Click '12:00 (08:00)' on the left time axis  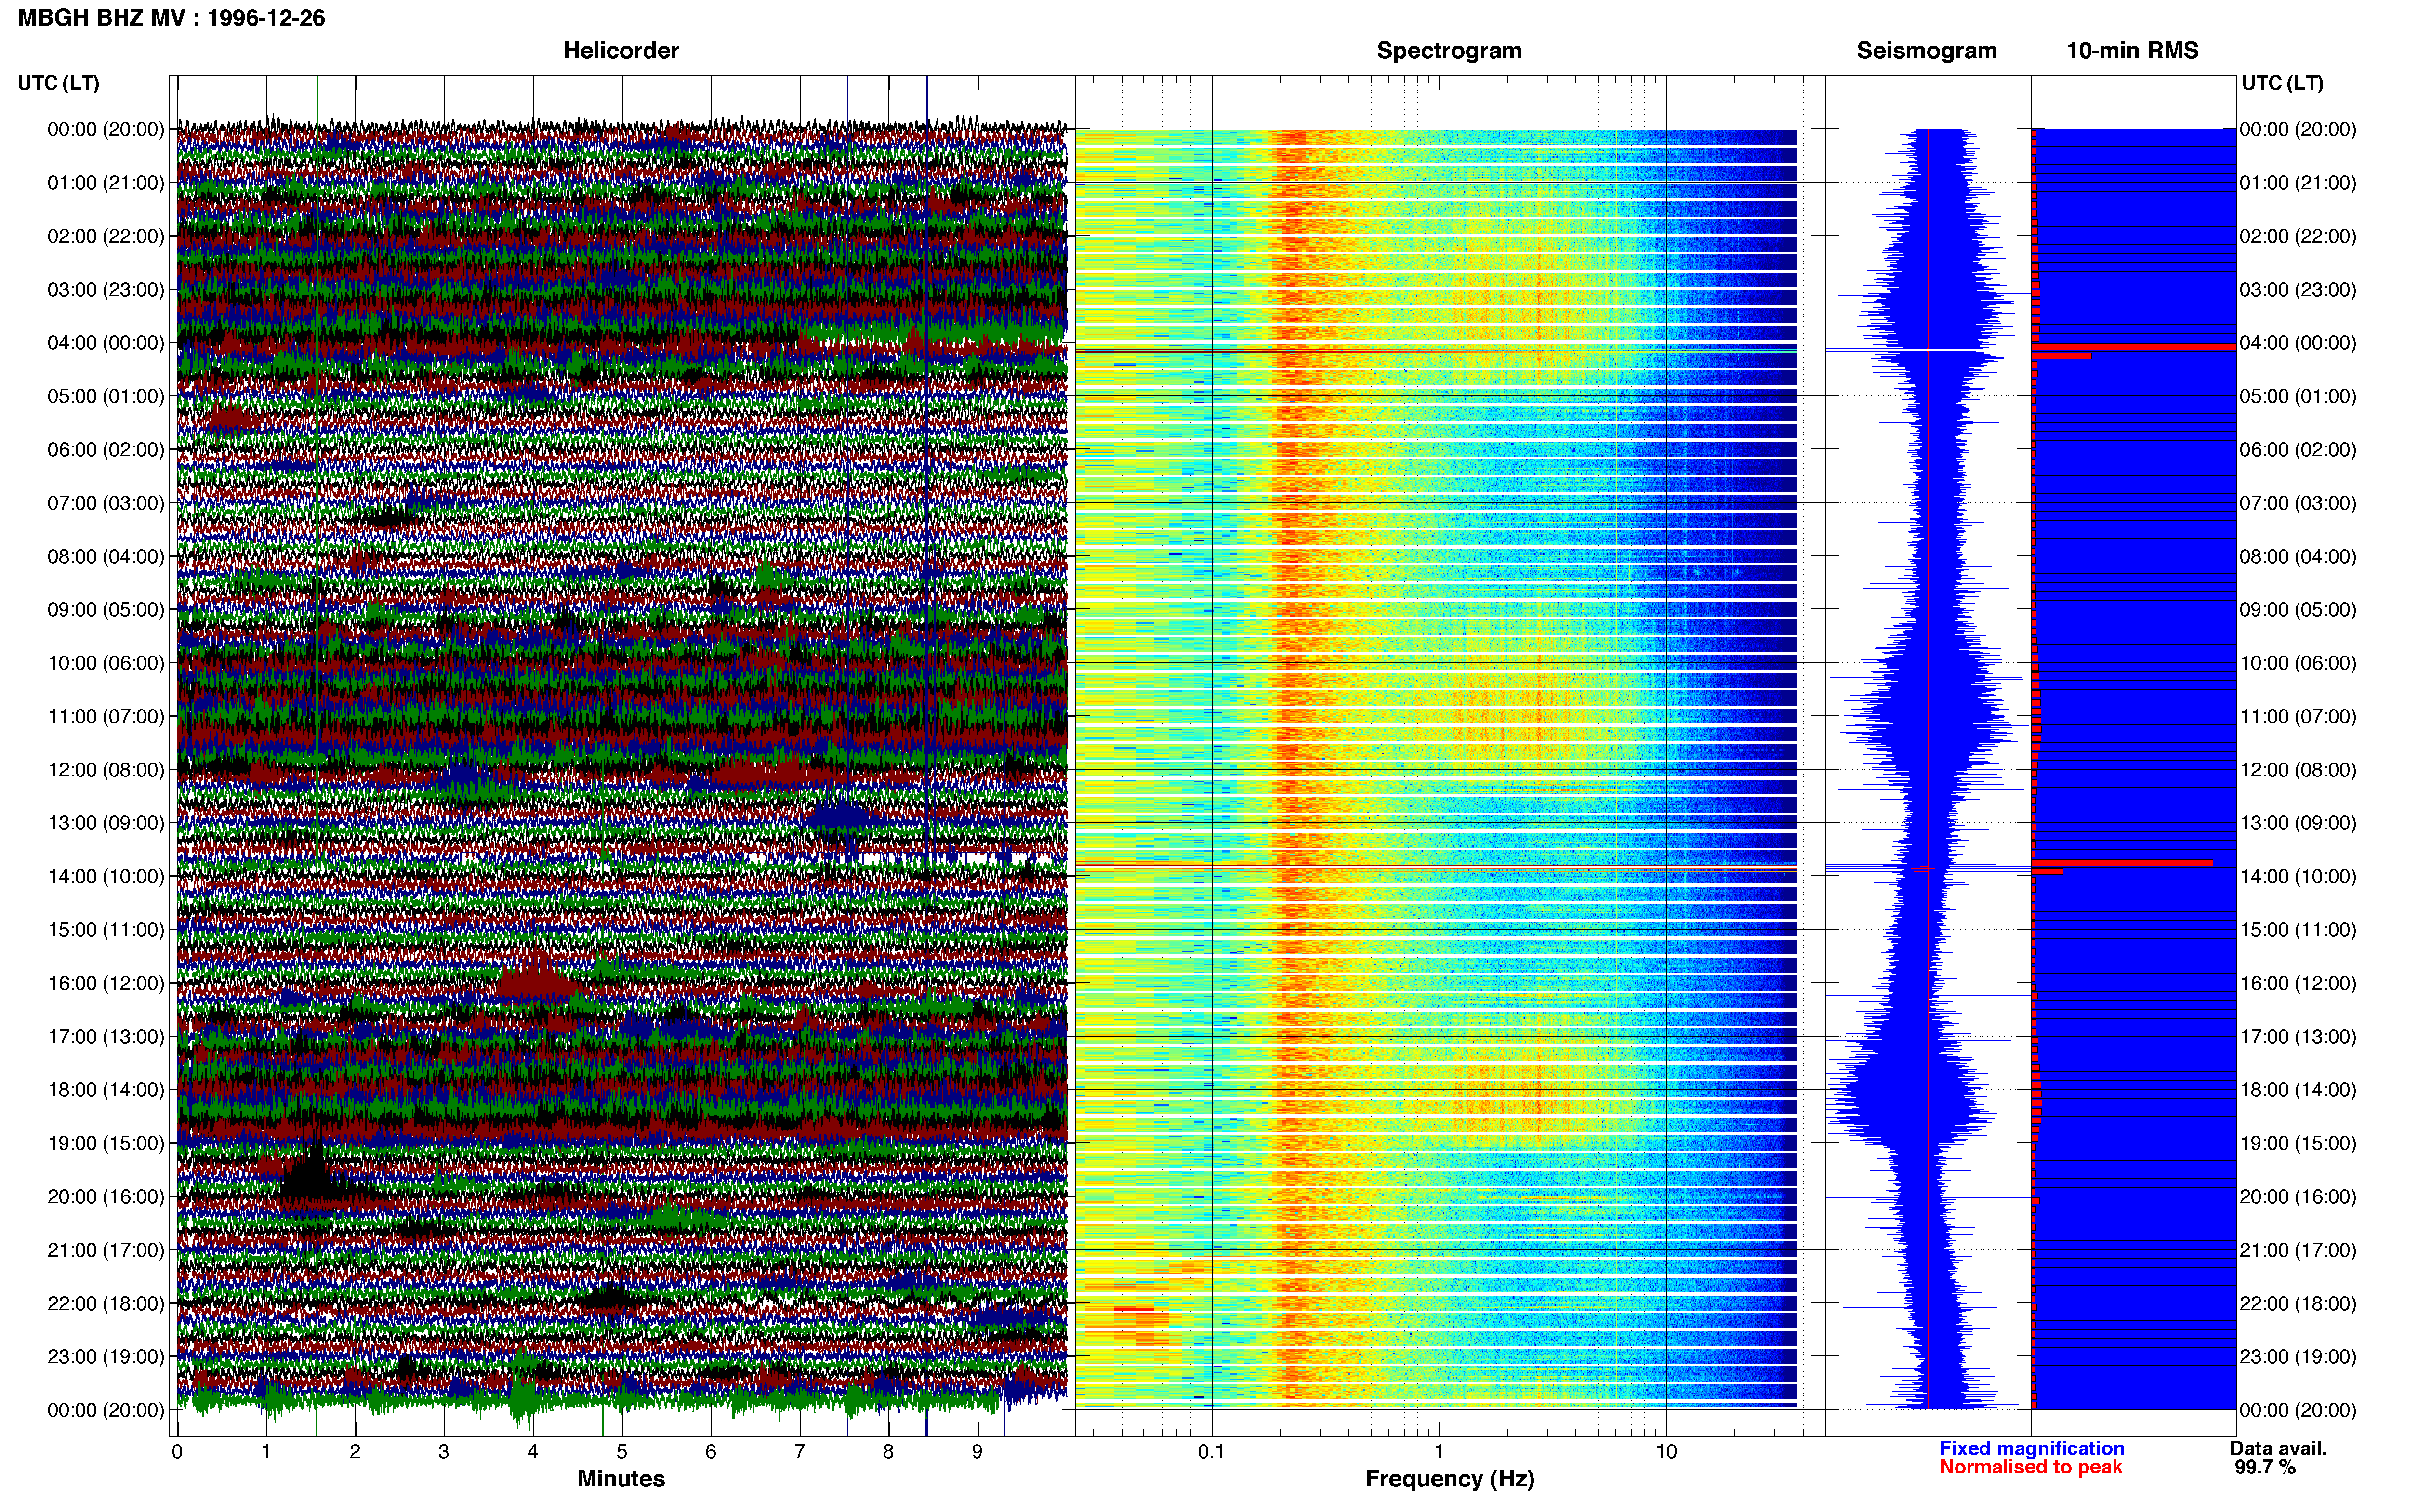106,770
